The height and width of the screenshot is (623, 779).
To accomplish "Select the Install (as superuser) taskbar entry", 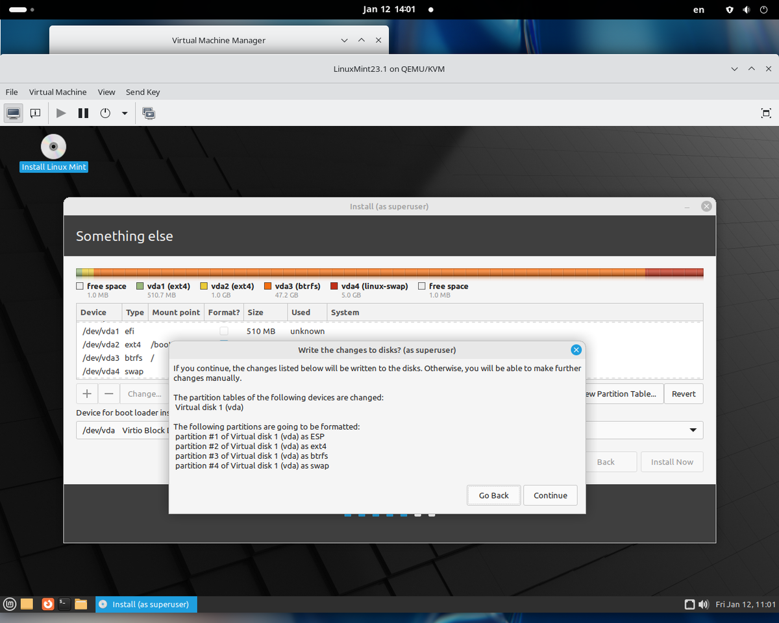I will [x=146, y=604].
